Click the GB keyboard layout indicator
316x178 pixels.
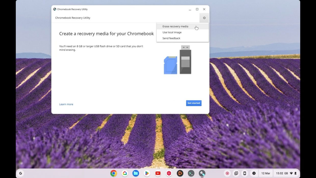click(286, 173)
